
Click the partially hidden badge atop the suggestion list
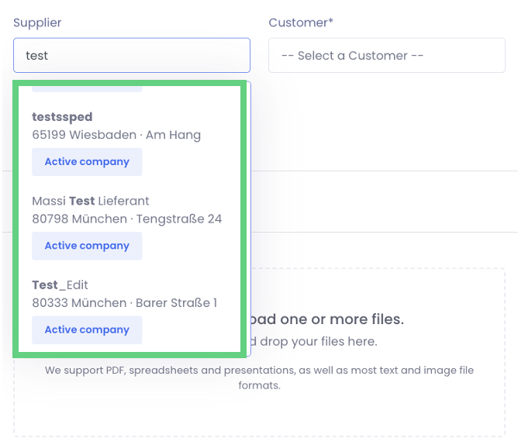click(87, 89)
